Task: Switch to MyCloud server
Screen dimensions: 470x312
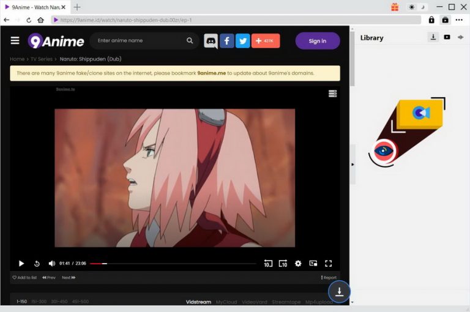Action: pyautogui.click(x=226, y=302)
